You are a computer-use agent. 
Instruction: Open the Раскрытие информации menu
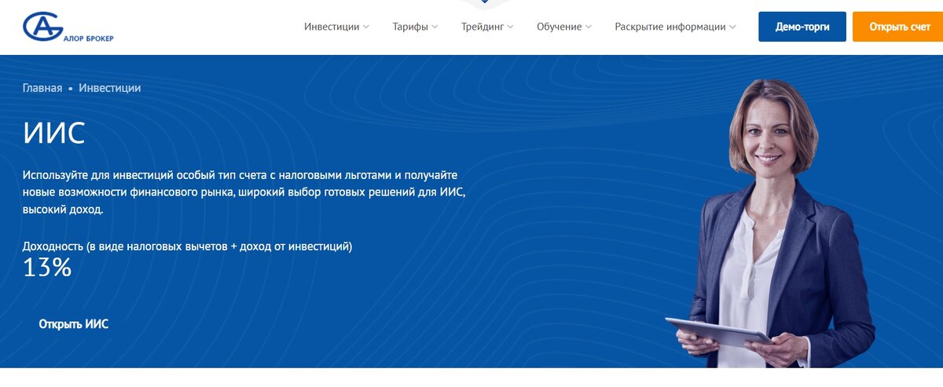click(x=676, y=27)
